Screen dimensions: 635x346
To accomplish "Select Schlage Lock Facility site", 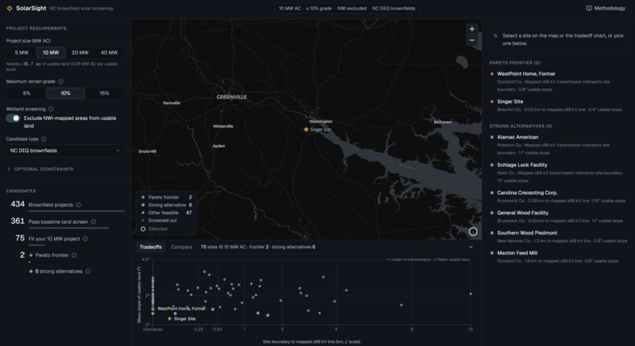I will [559, 173].
